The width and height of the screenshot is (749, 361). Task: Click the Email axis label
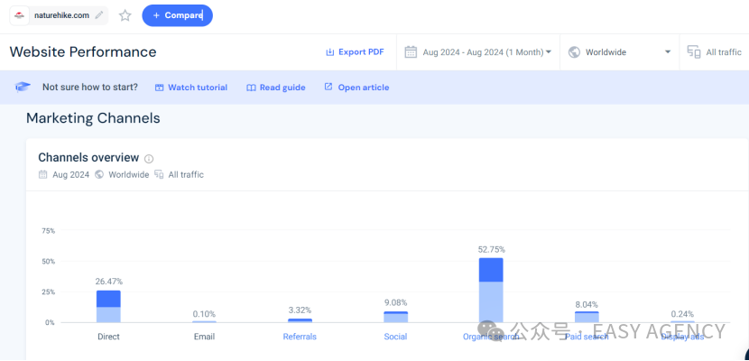tap(205, 337)
